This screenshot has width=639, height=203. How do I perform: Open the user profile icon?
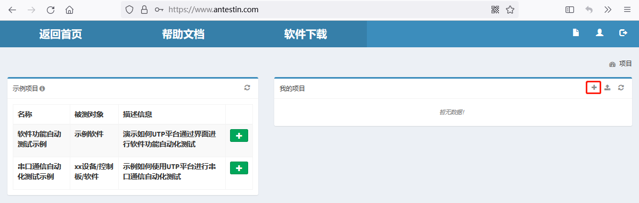[600, 32]
